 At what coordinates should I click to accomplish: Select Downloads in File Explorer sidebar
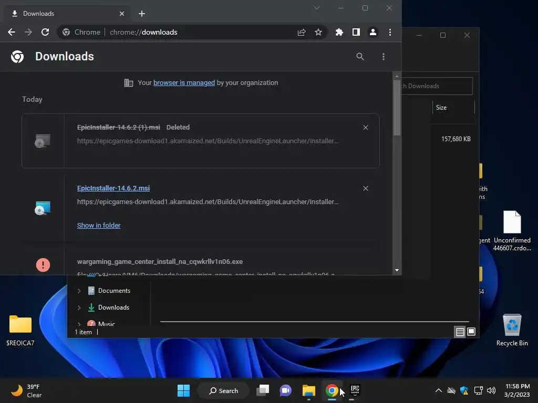tap(113, 307)
